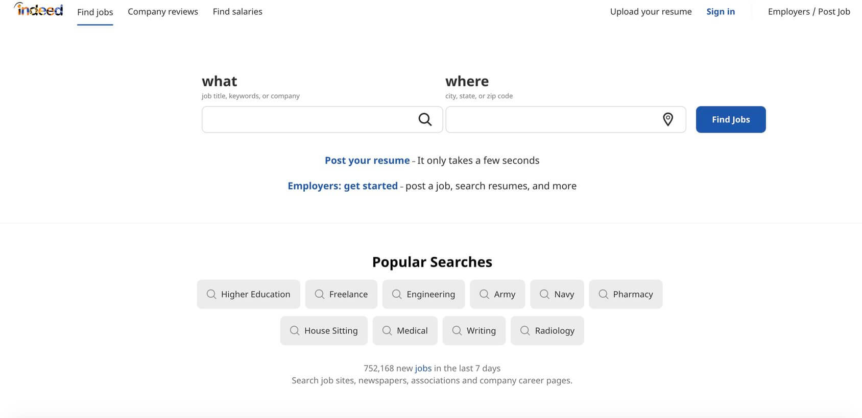Screen dimensions: 862x418
Task: Click search icon on House Sitting chip
Action: (x=295, y=330)
